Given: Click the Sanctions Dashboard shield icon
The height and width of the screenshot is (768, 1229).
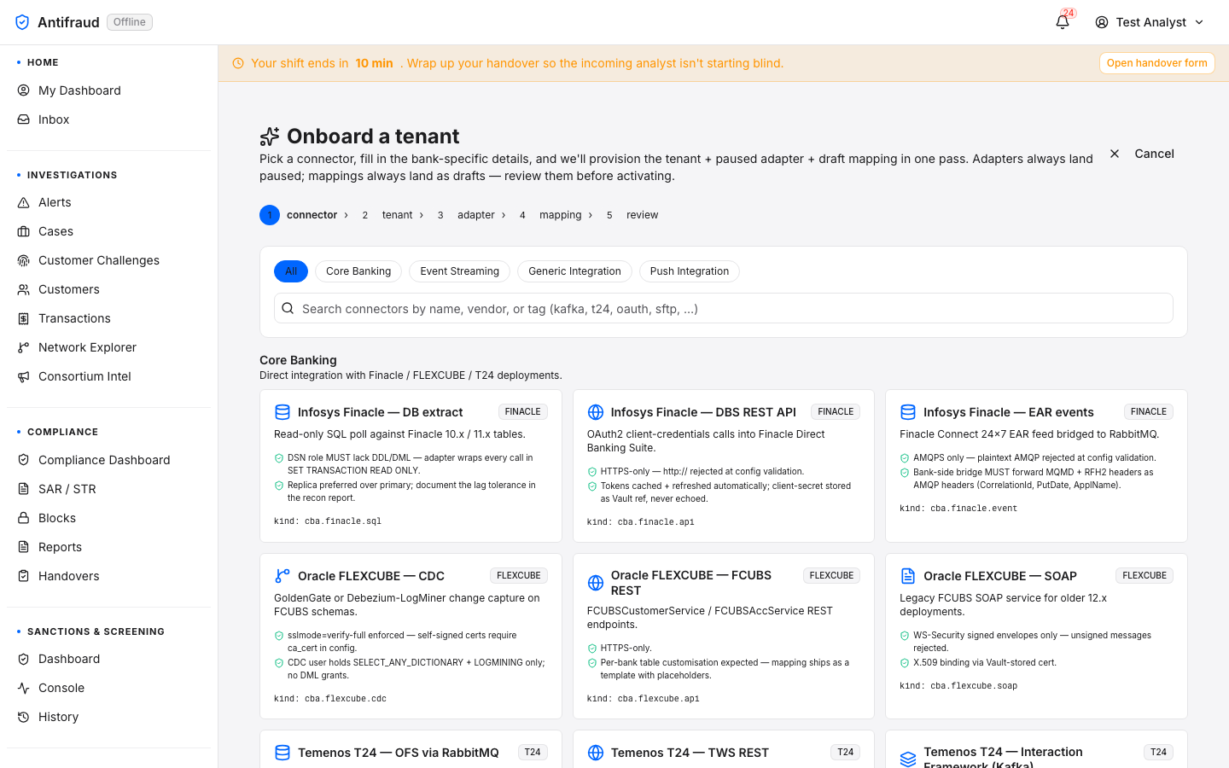Looking at the screenshot, I should [x=24, y=659].
